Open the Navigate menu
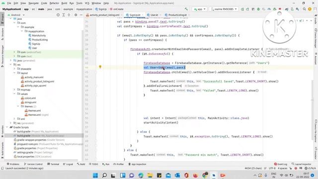Screen dimensions: 318x179 coord(33,3)
